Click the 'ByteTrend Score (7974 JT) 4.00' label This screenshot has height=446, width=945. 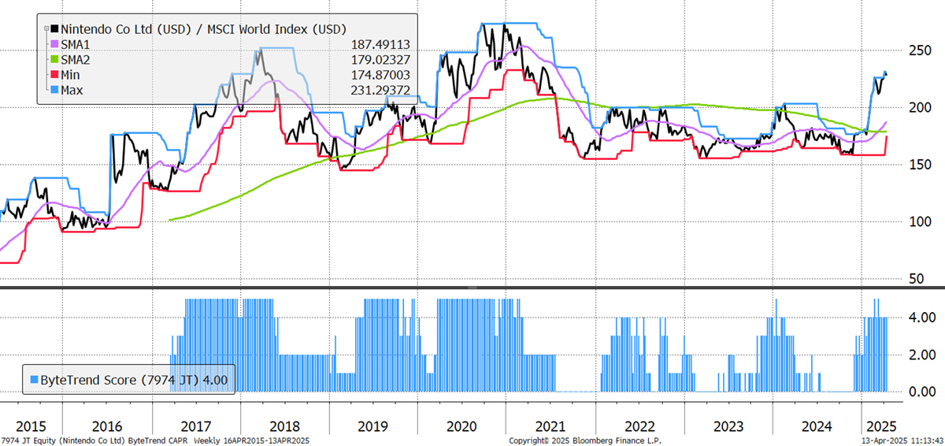coord(135,380)
